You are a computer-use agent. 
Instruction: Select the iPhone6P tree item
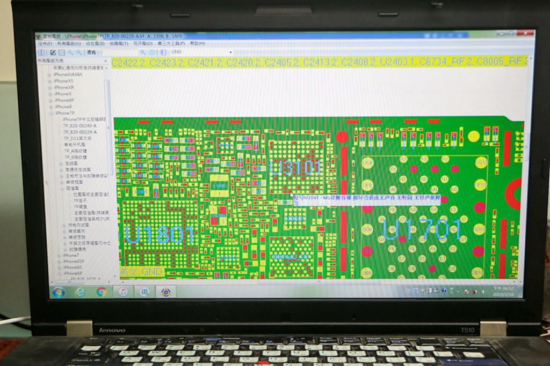click(73, 273)
